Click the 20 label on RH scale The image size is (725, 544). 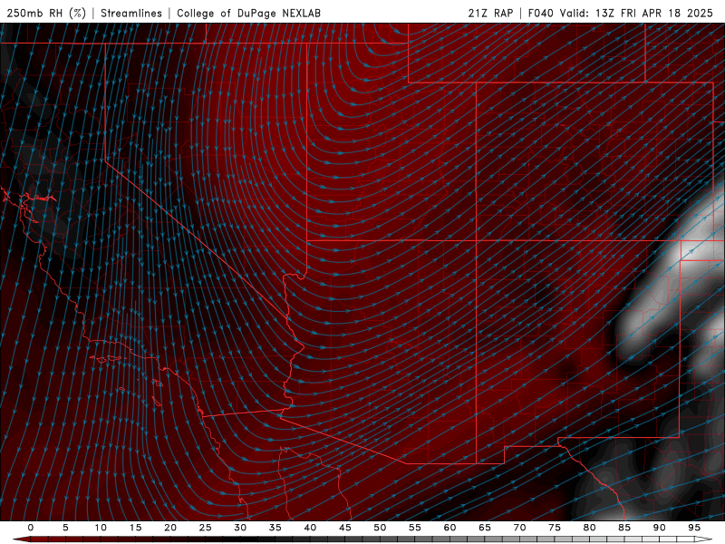click(x=170, y=528)
